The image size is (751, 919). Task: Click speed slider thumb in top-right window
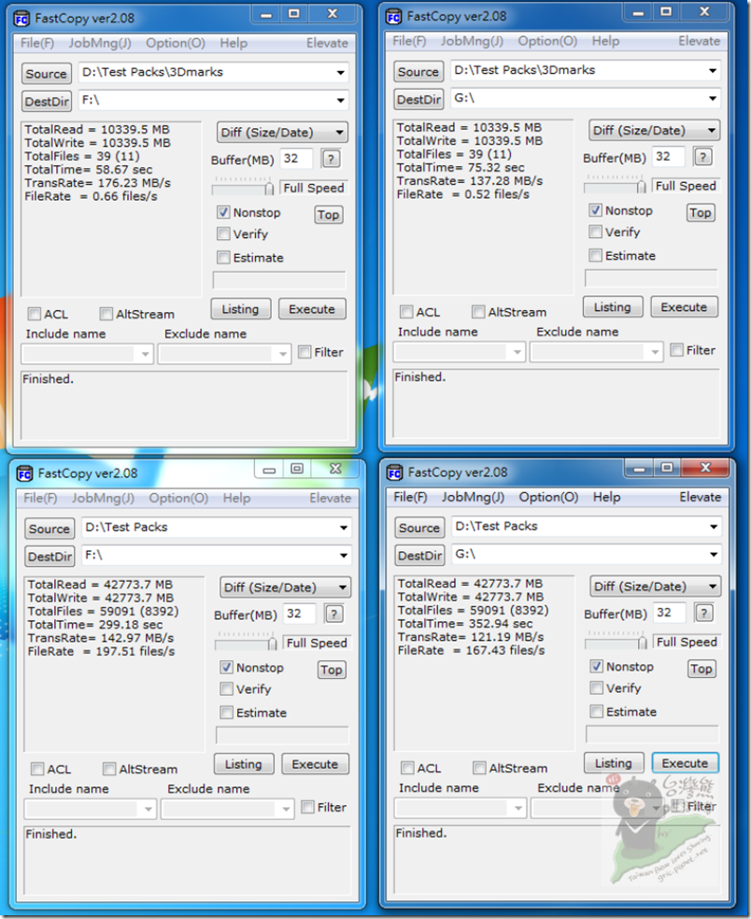pos(642,187)
